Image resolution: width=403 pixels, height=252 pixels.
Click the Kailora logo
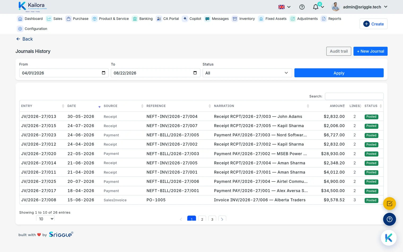pyautogui.click(x=32, y=7)
